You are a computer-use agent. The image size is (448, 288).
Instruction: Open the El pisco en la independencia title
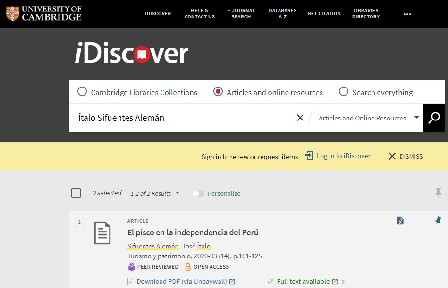(193, 232)
